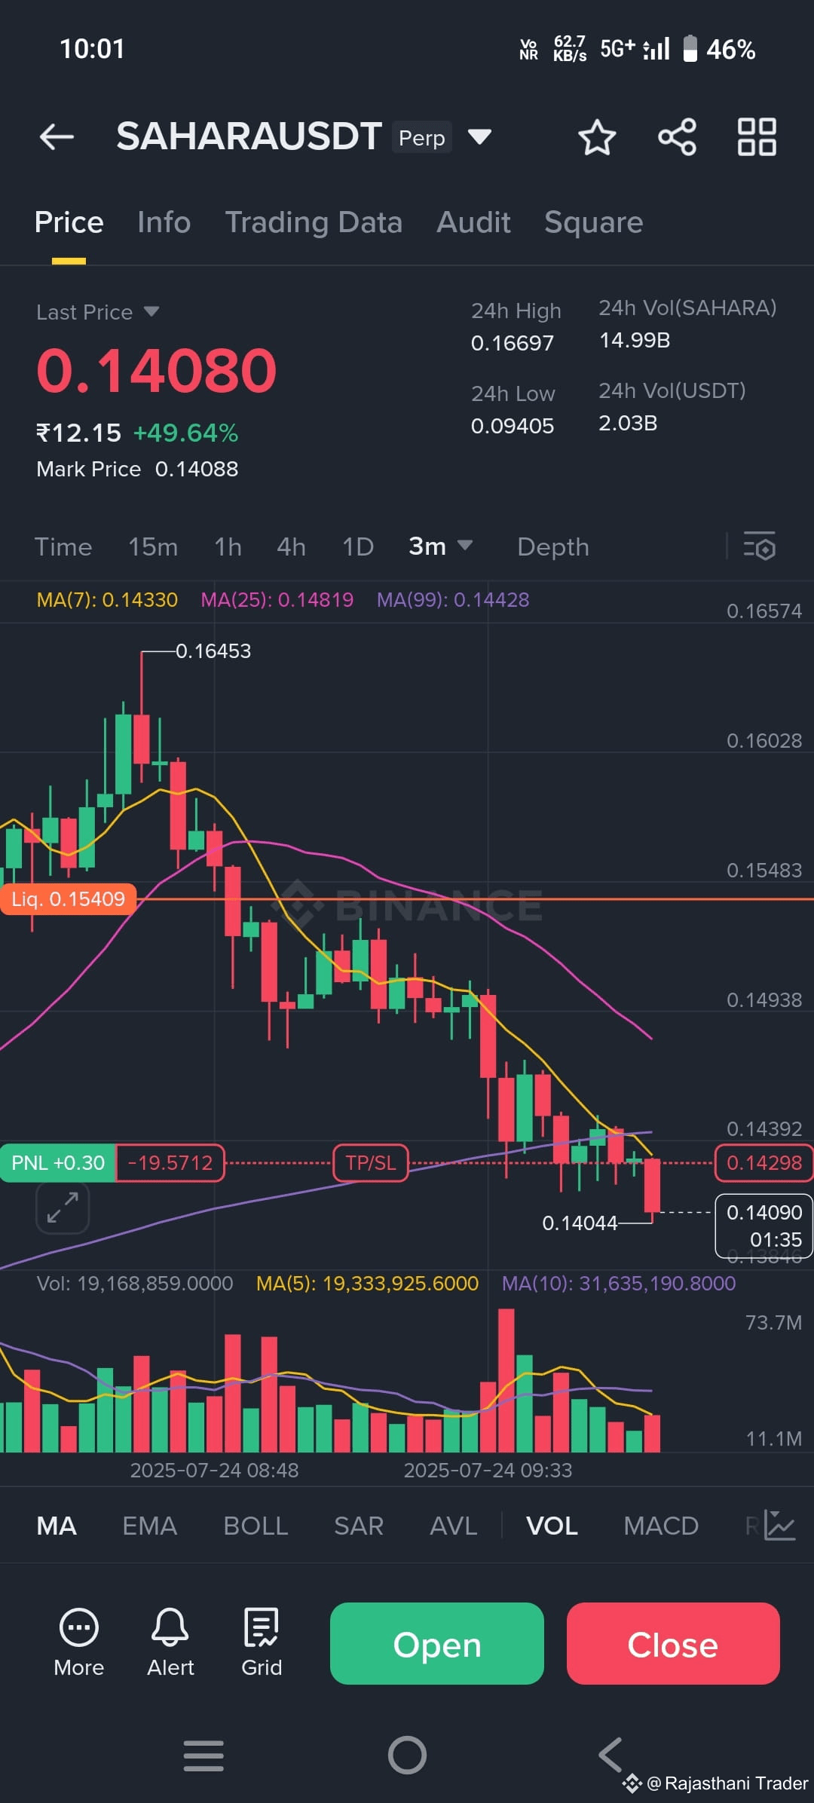Select the 4h interval
The height and width of the screenshot is (1803, 814).
pos(291,546)
